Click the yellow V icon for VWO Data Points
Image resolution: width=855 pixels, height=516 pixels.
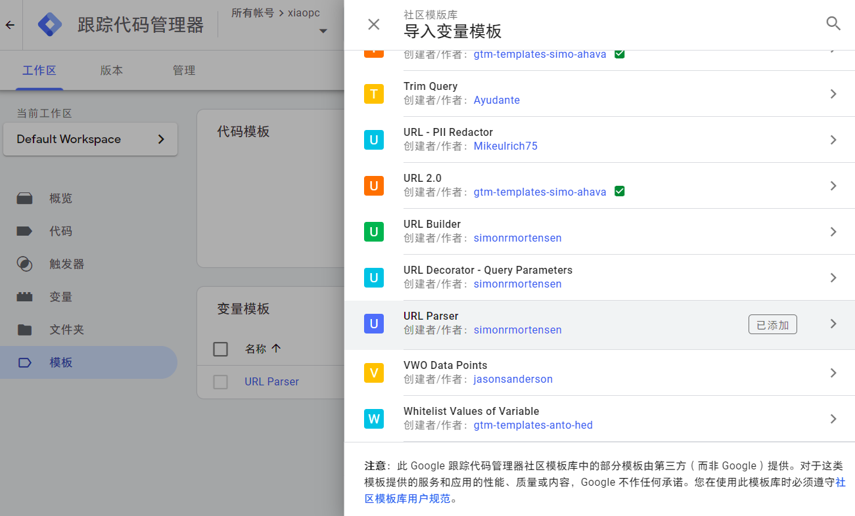click(373, 373)
